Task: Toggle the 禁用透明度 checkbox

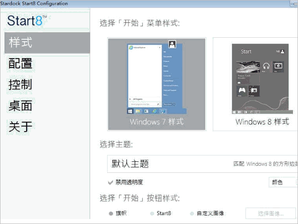Action: pos(111,182)
